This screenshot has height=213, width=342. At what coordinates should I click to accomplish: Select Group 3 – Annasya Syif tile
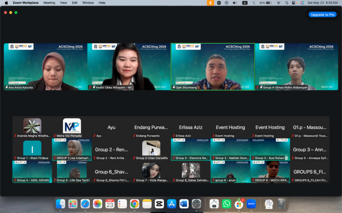pos(310,150)
